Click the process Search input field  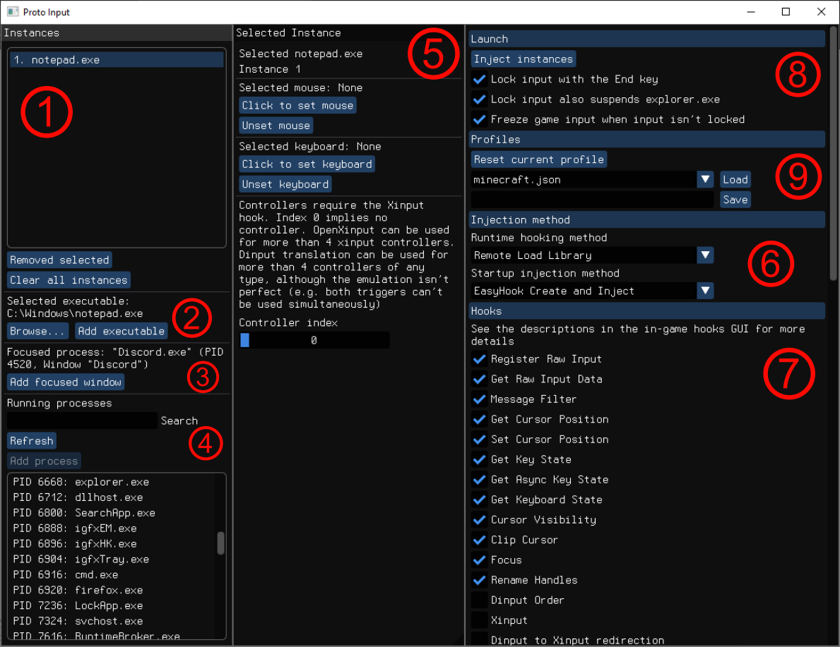[x=81, y=421]
